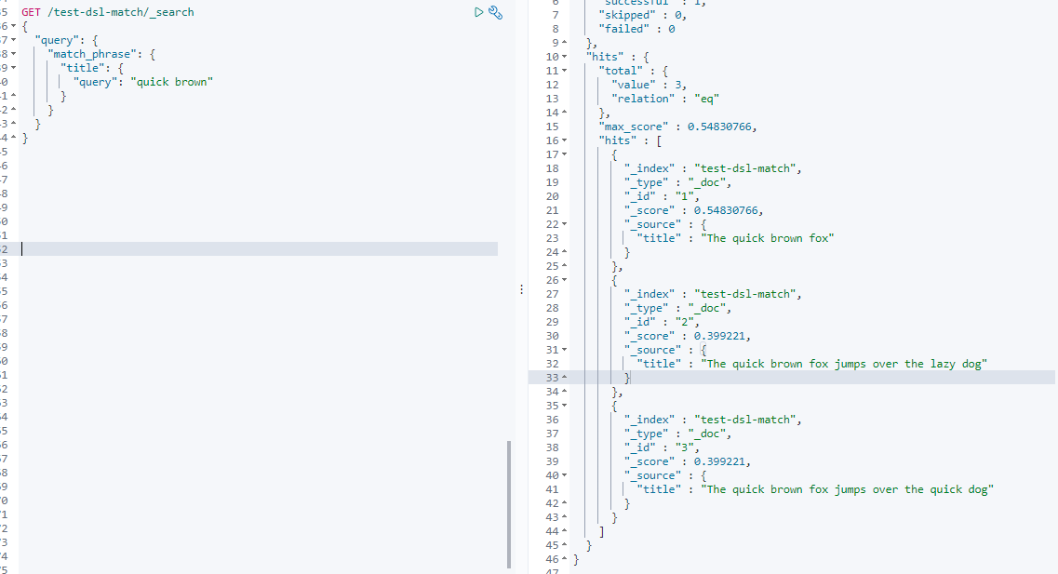Fold the "_source" block at line 22
This screenshot has width=1058, height=574.
[565, 224]
